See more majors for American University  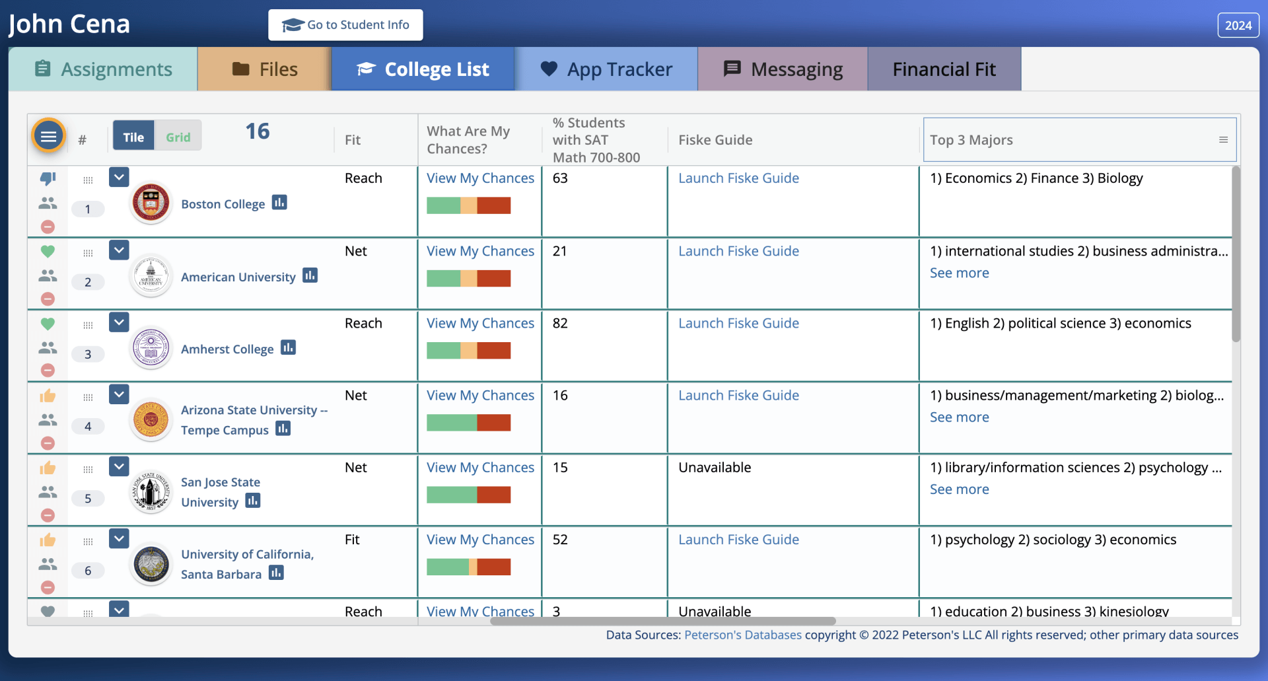959,273
